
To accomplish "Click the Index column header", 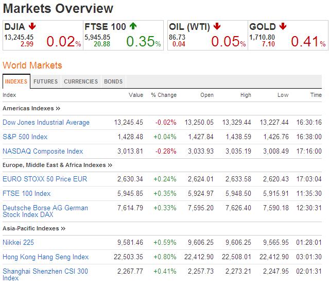I will tap(9, 95).
